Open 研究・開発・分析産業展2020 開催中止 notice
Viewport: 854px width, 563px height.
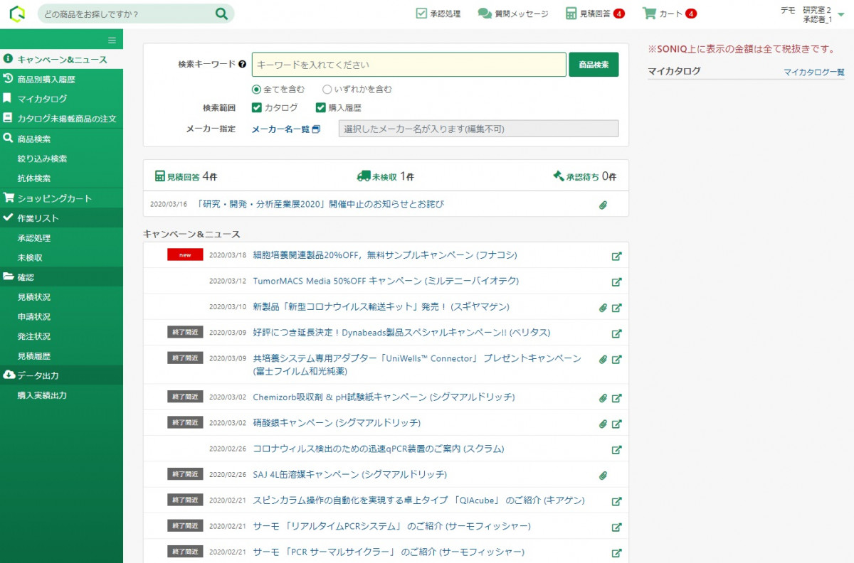[320, 205]
